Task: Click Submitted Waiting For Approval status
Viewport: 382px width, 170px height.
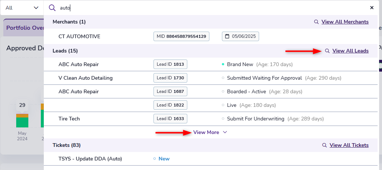Action: coord(264,78)
